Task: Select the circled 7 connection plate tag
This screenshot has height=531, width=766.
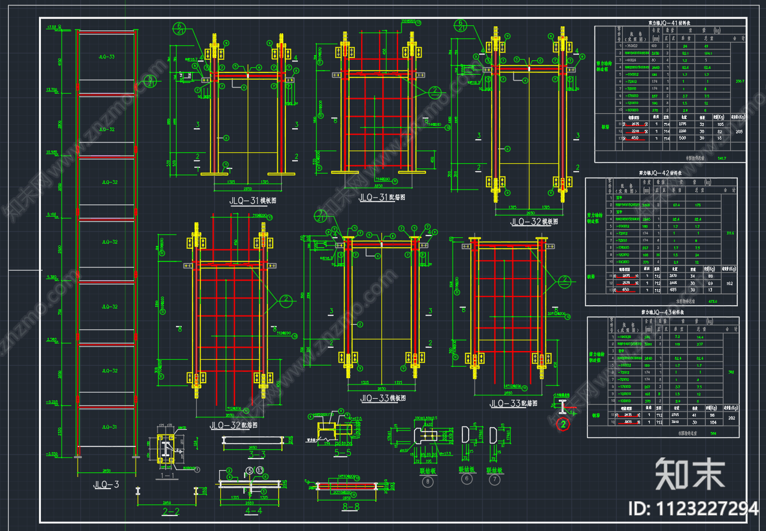Action: [x=493, y=479]
